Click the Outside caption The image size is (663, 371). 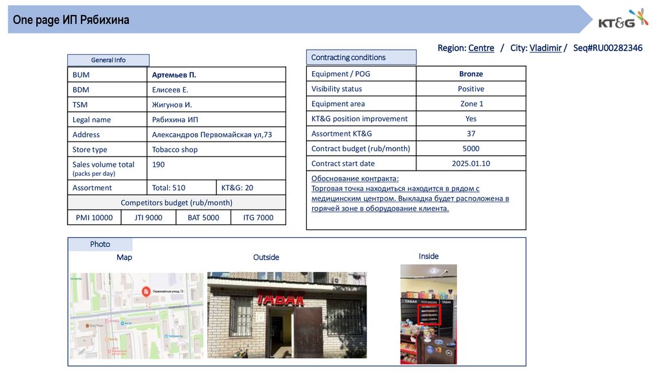266,257
